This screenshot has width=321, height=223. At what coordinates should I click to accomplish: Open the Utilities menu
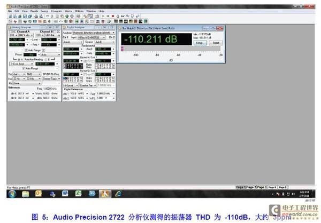point(79,11)
